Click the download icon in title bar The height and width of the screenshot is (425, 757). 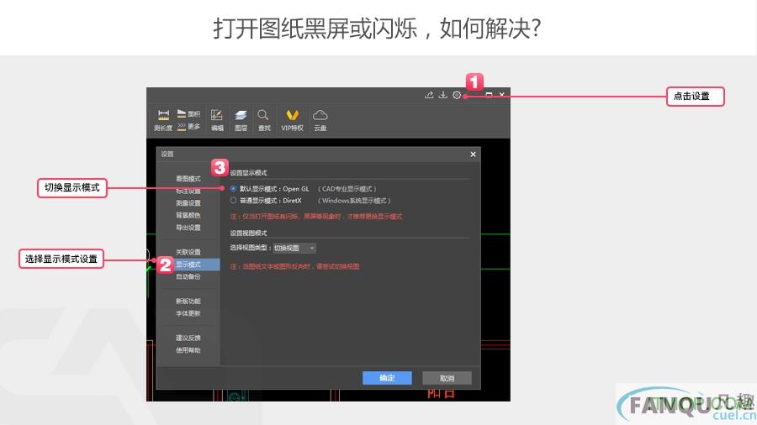pos(442,95)
